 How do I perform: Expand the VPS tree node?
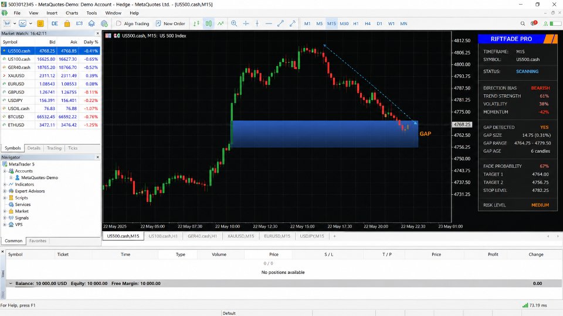(5, 224)
